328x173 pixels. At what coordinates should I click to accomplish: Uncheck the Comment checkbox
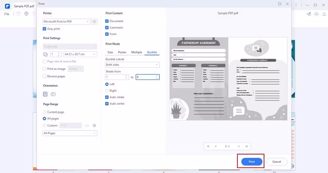pyautogui.click(x=107, y=27)
